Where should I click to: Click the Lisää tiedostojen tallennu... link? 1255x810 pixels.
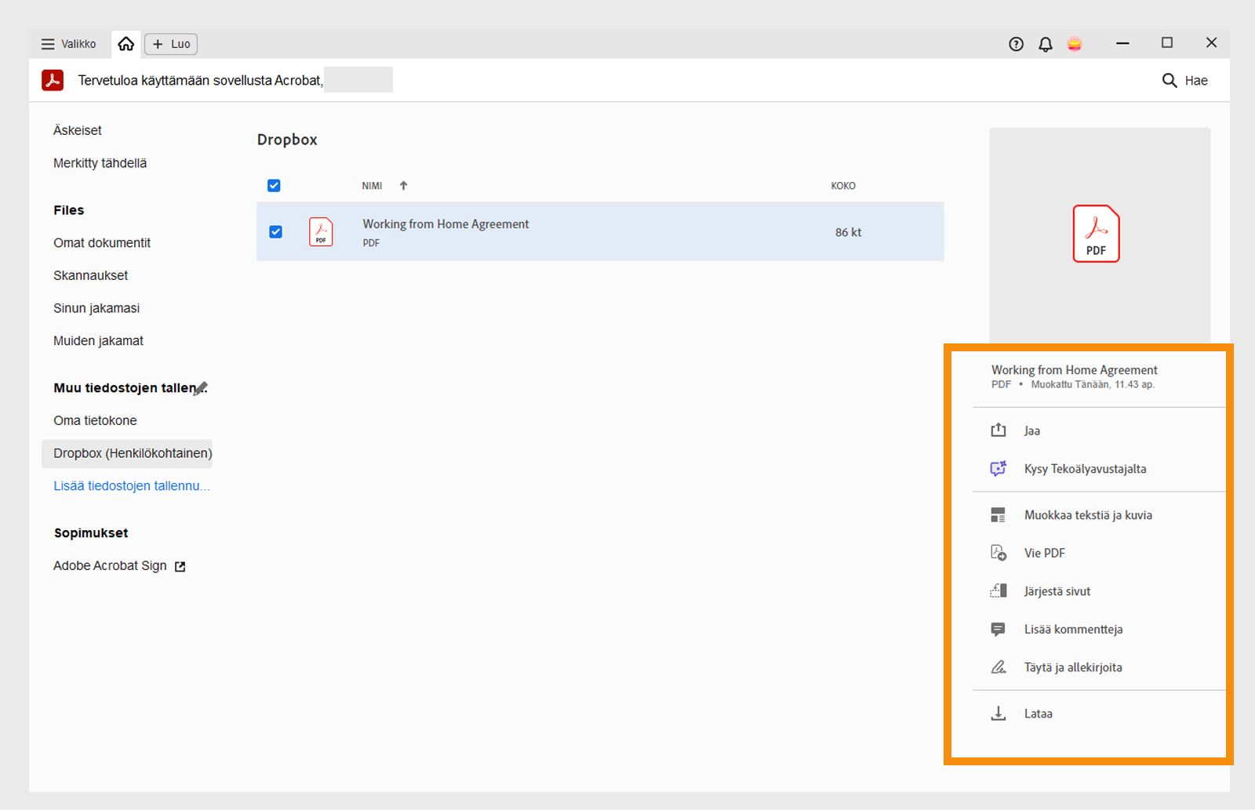pyautogui.click(x=131, y=486)
